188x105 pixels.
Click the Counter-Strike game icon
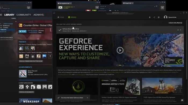tap(20, 25)
